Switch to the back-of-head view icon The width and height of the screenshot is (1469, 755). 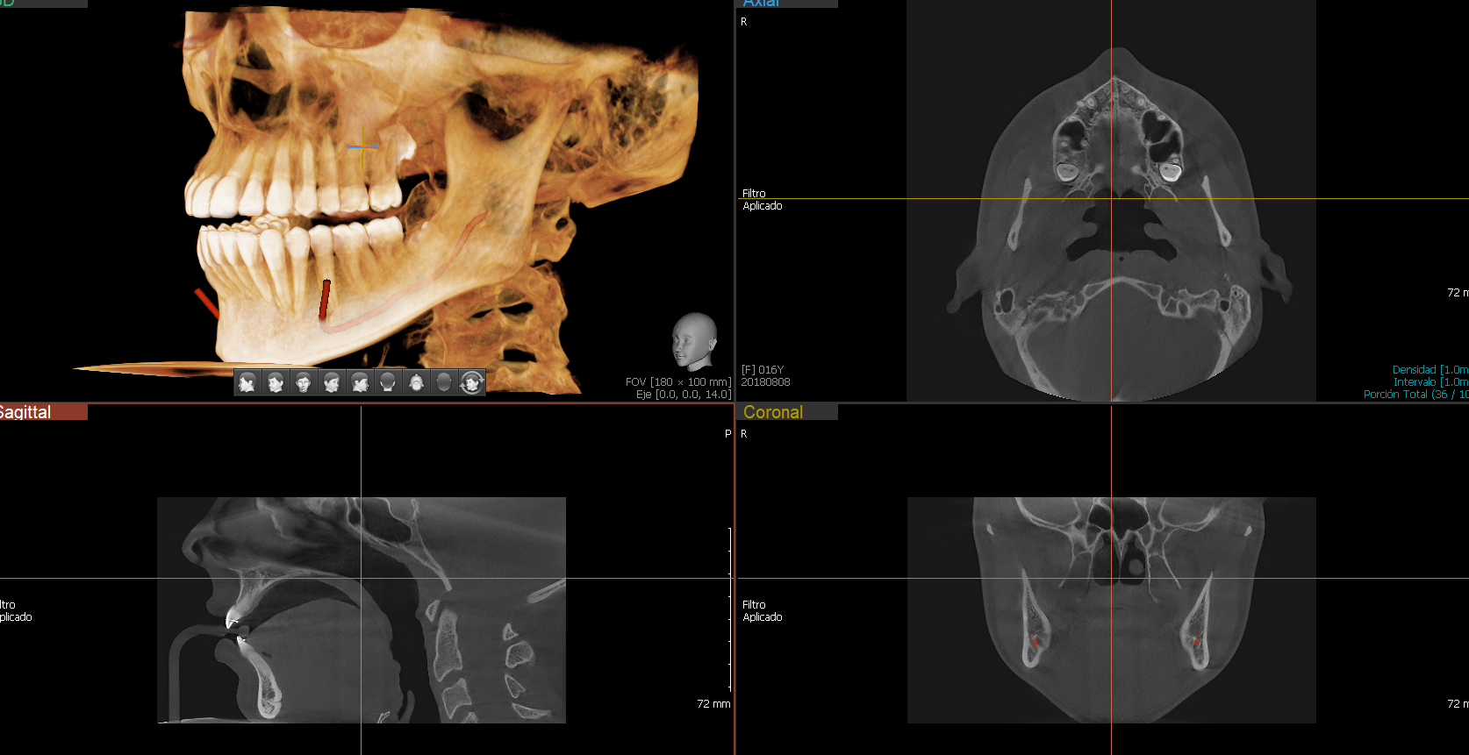388,382
